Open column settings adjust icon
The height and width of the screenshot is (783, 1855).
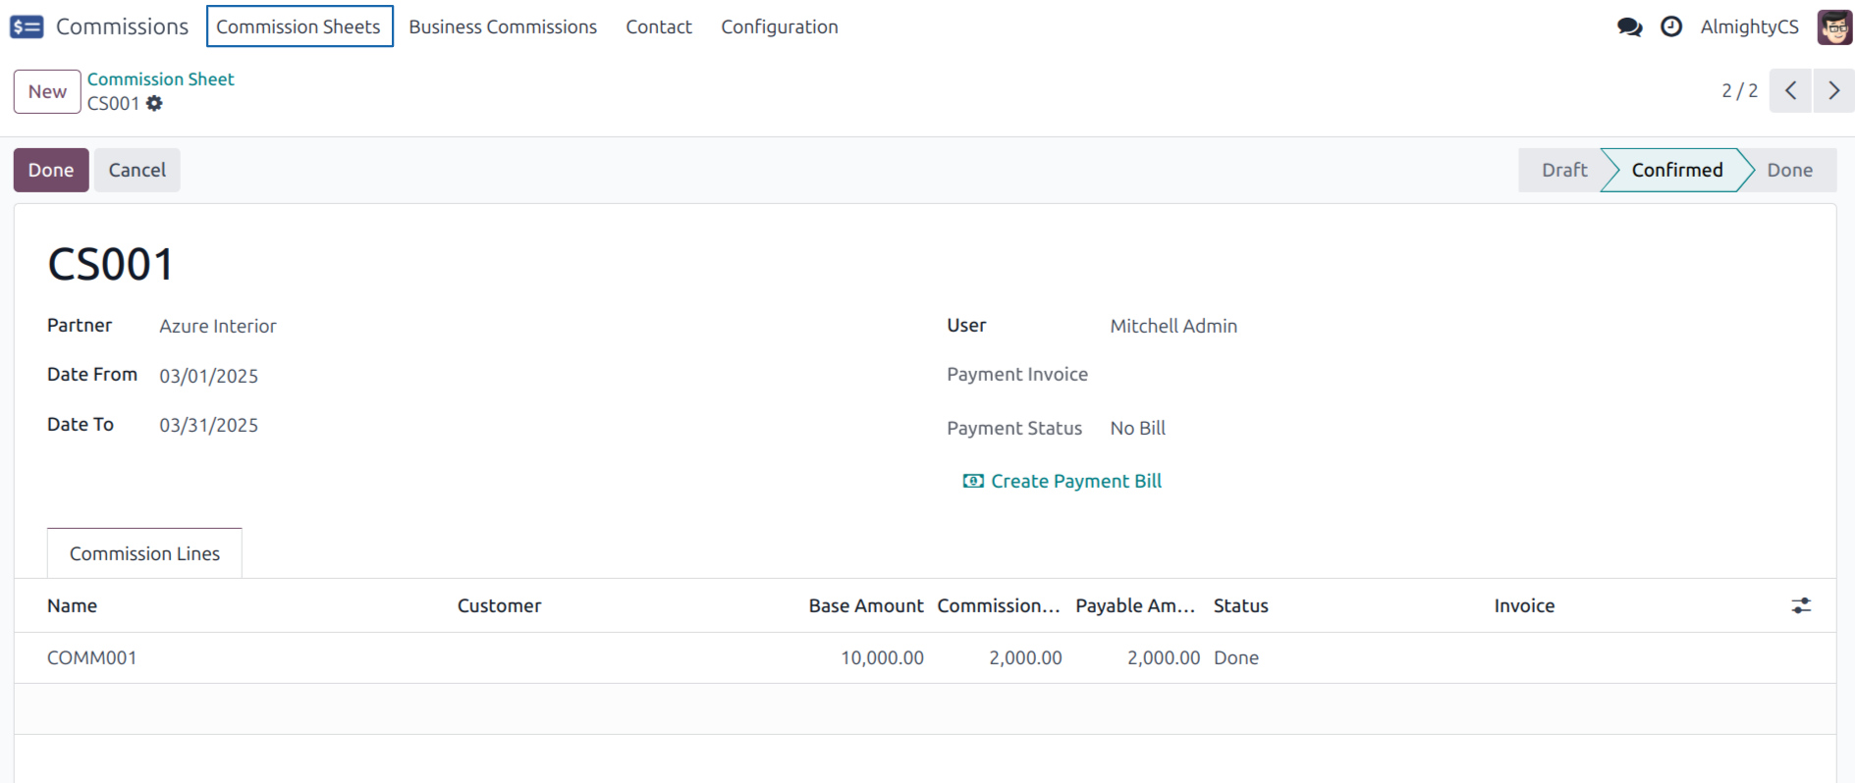click(1800, 605)
